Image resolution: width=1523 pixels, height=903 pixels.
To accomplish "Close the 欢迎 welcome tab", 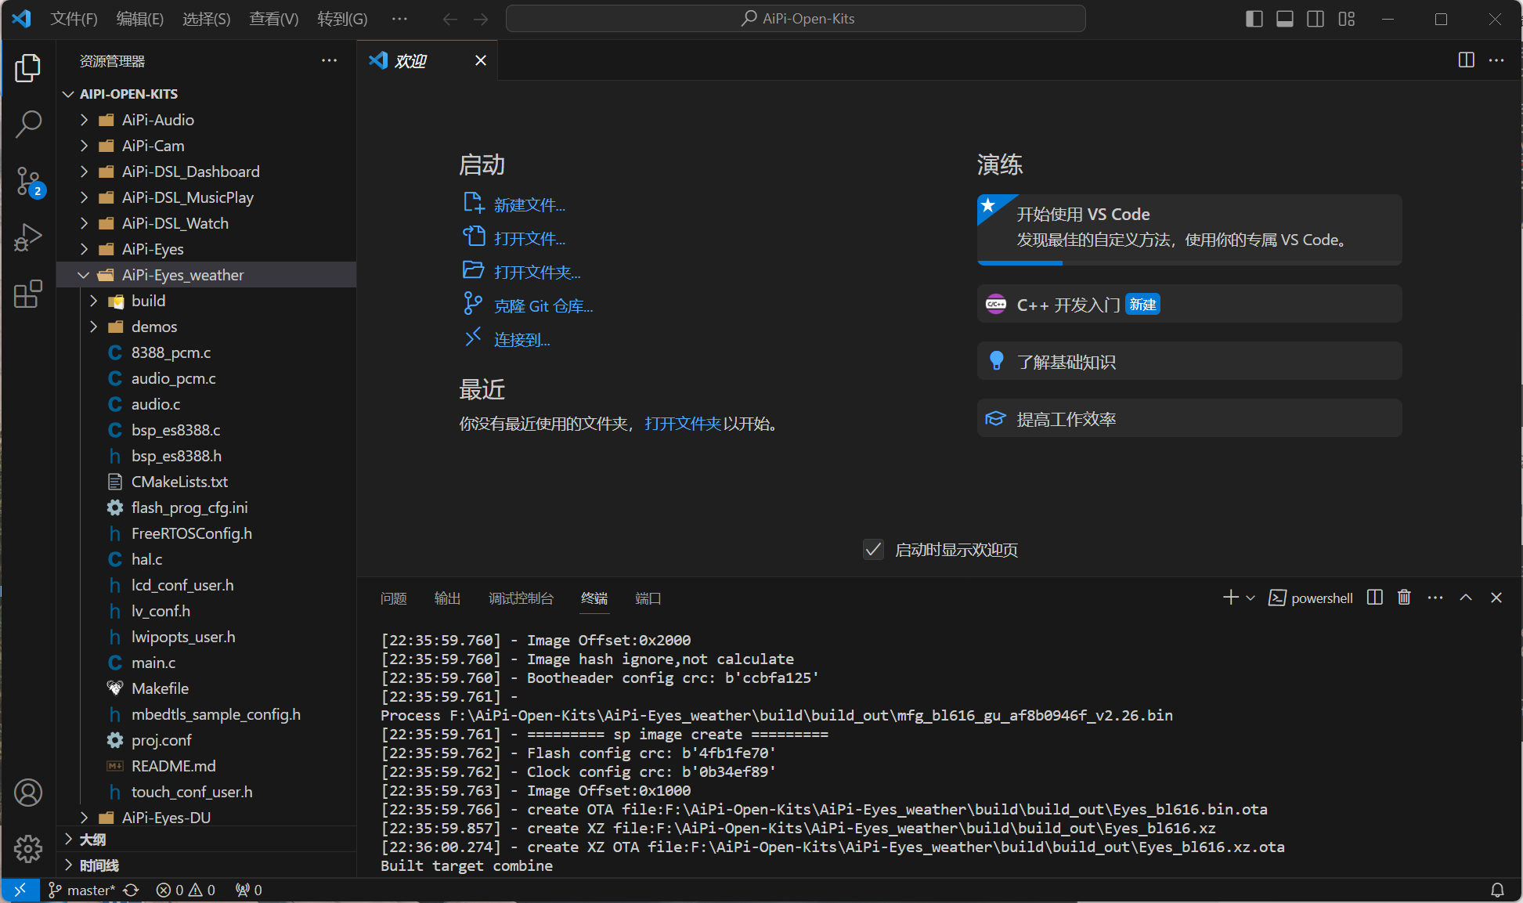I will [481, 60].
